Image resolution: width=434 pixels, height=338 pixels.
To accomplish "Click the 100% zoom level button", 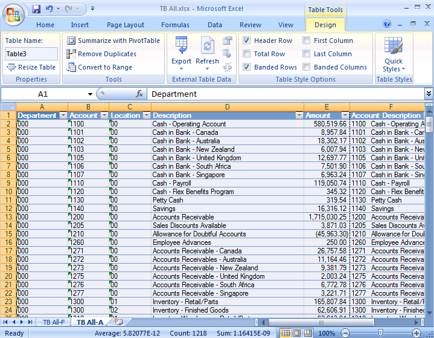I will (327, 333).
